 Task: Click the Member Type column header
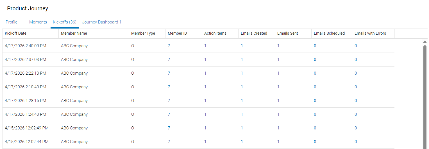[147, 33]
